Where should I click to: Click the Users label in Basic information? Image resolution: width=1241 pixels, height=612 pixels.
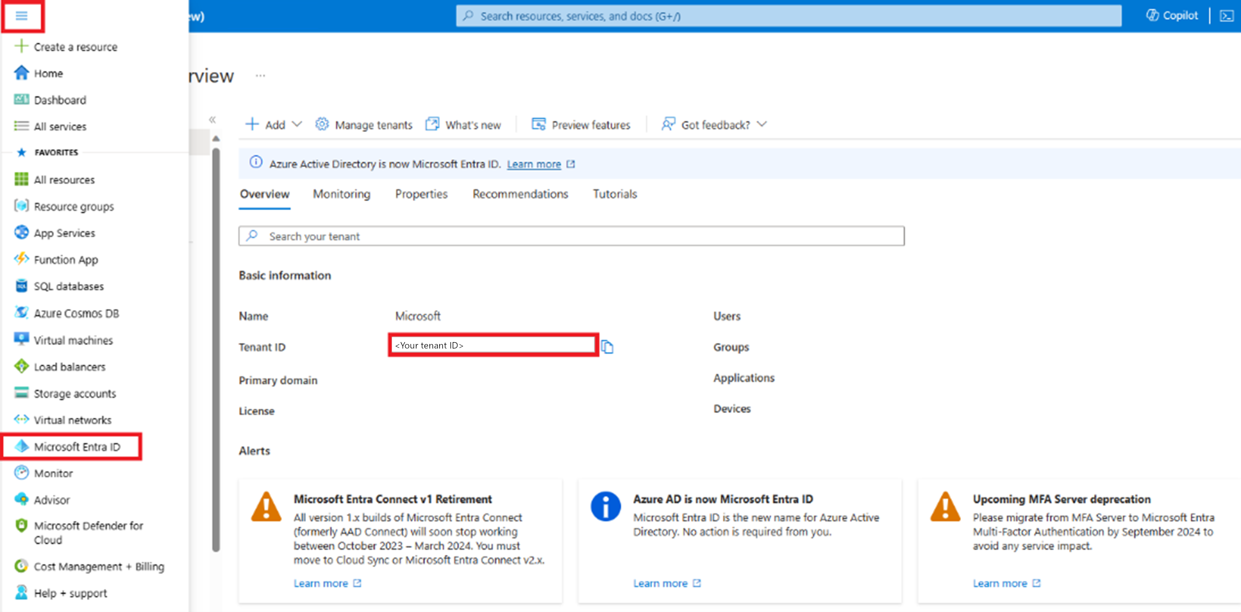[726, 316]
